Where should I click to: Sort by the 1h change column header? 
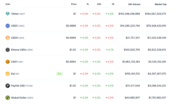coord(87,4)
